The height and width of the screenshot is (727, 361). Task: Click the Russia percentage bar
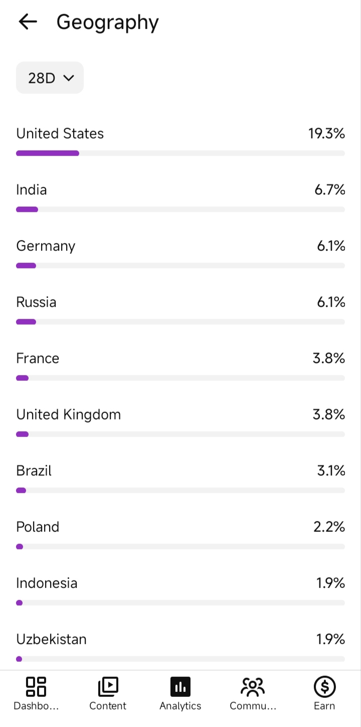click(x=180, y=322)
